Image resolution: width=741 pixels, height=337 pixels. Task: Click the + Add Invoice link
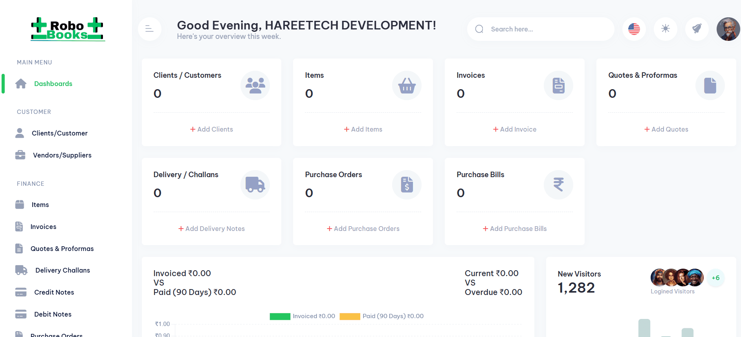tap(515, 129)
